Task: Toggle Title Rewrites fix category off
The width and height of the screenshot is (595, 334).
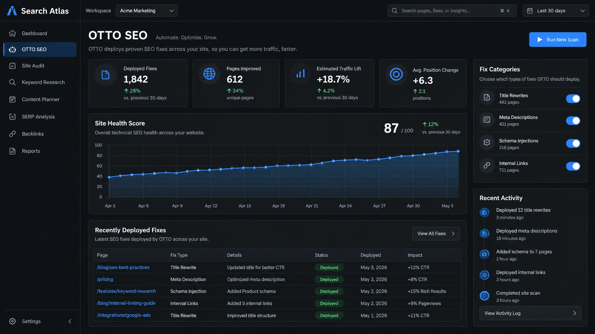Action: (x=573, y=98)
